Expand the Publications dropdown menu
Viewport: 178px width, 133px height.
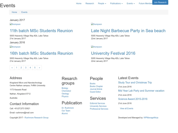pyautogui.click(x=116, y=4)
